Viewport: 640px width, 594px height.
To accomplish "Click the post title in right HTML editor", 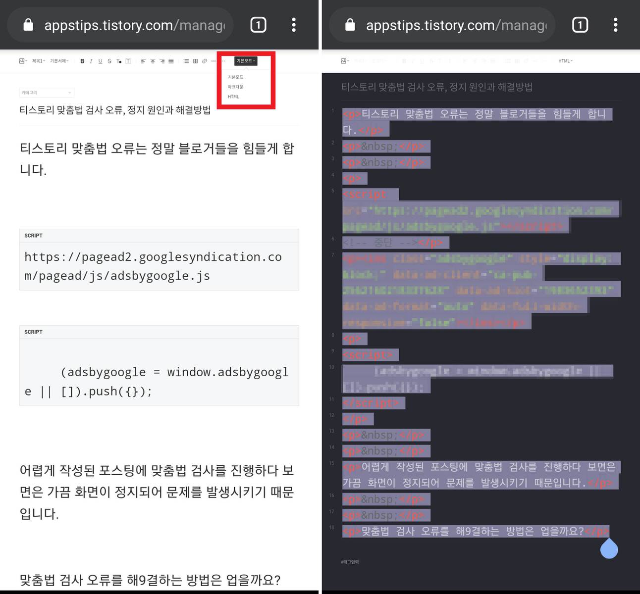I will (x=437, y=87).
